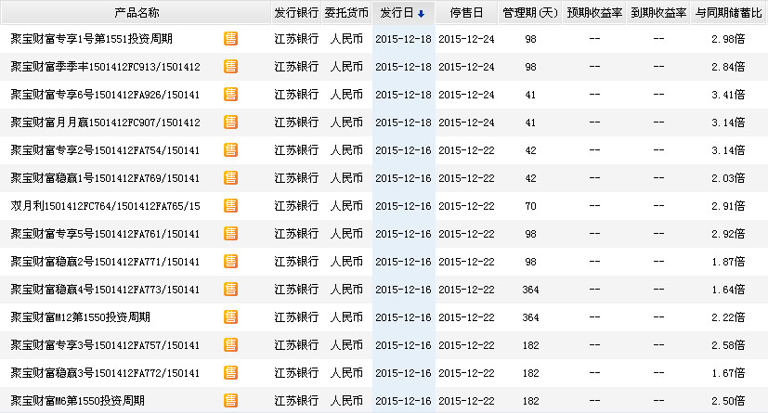
Task: Select the 2.22倍 savings ratio value
Action: click(x=728, y=317)
